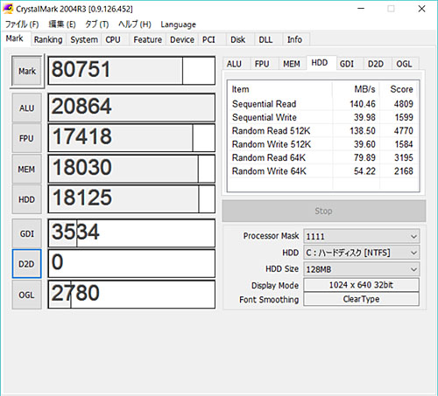Run the MEM benchmark button
The width and height of the screenshot is (438, 396).
(x=27, y=169)
